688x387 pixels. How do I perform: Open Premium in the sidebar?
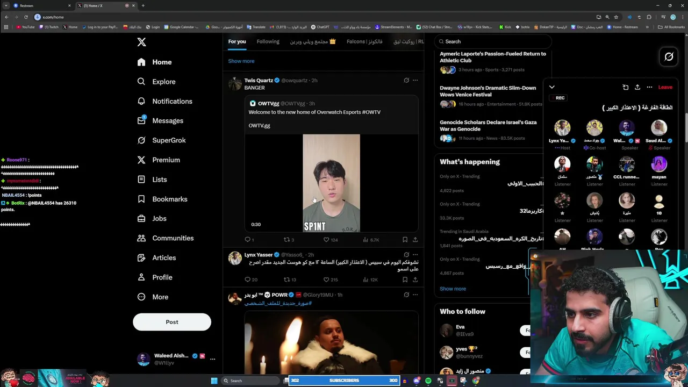coord(159,160)
